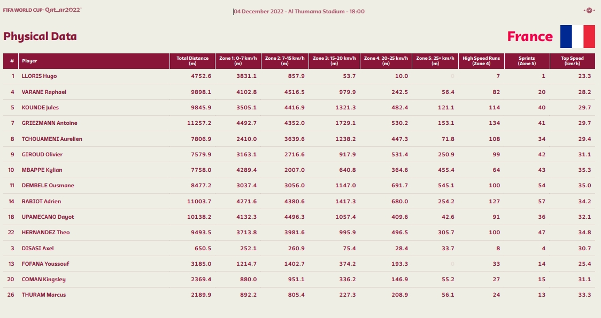Click the Zone 3: 15-20 km/h header
This screenshot has height=318, width=601.
tap(334, 61)
